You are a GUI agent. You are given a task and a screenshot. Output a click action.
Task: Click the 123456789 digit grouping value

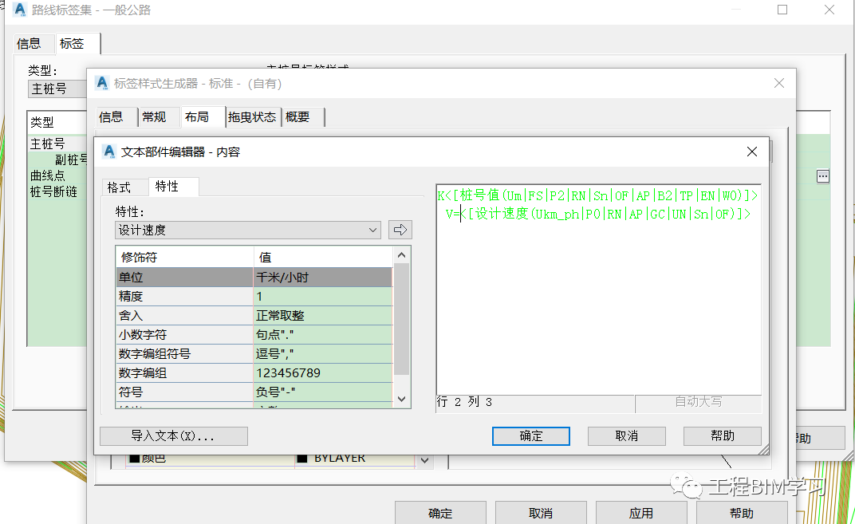[x=323, y=372]
